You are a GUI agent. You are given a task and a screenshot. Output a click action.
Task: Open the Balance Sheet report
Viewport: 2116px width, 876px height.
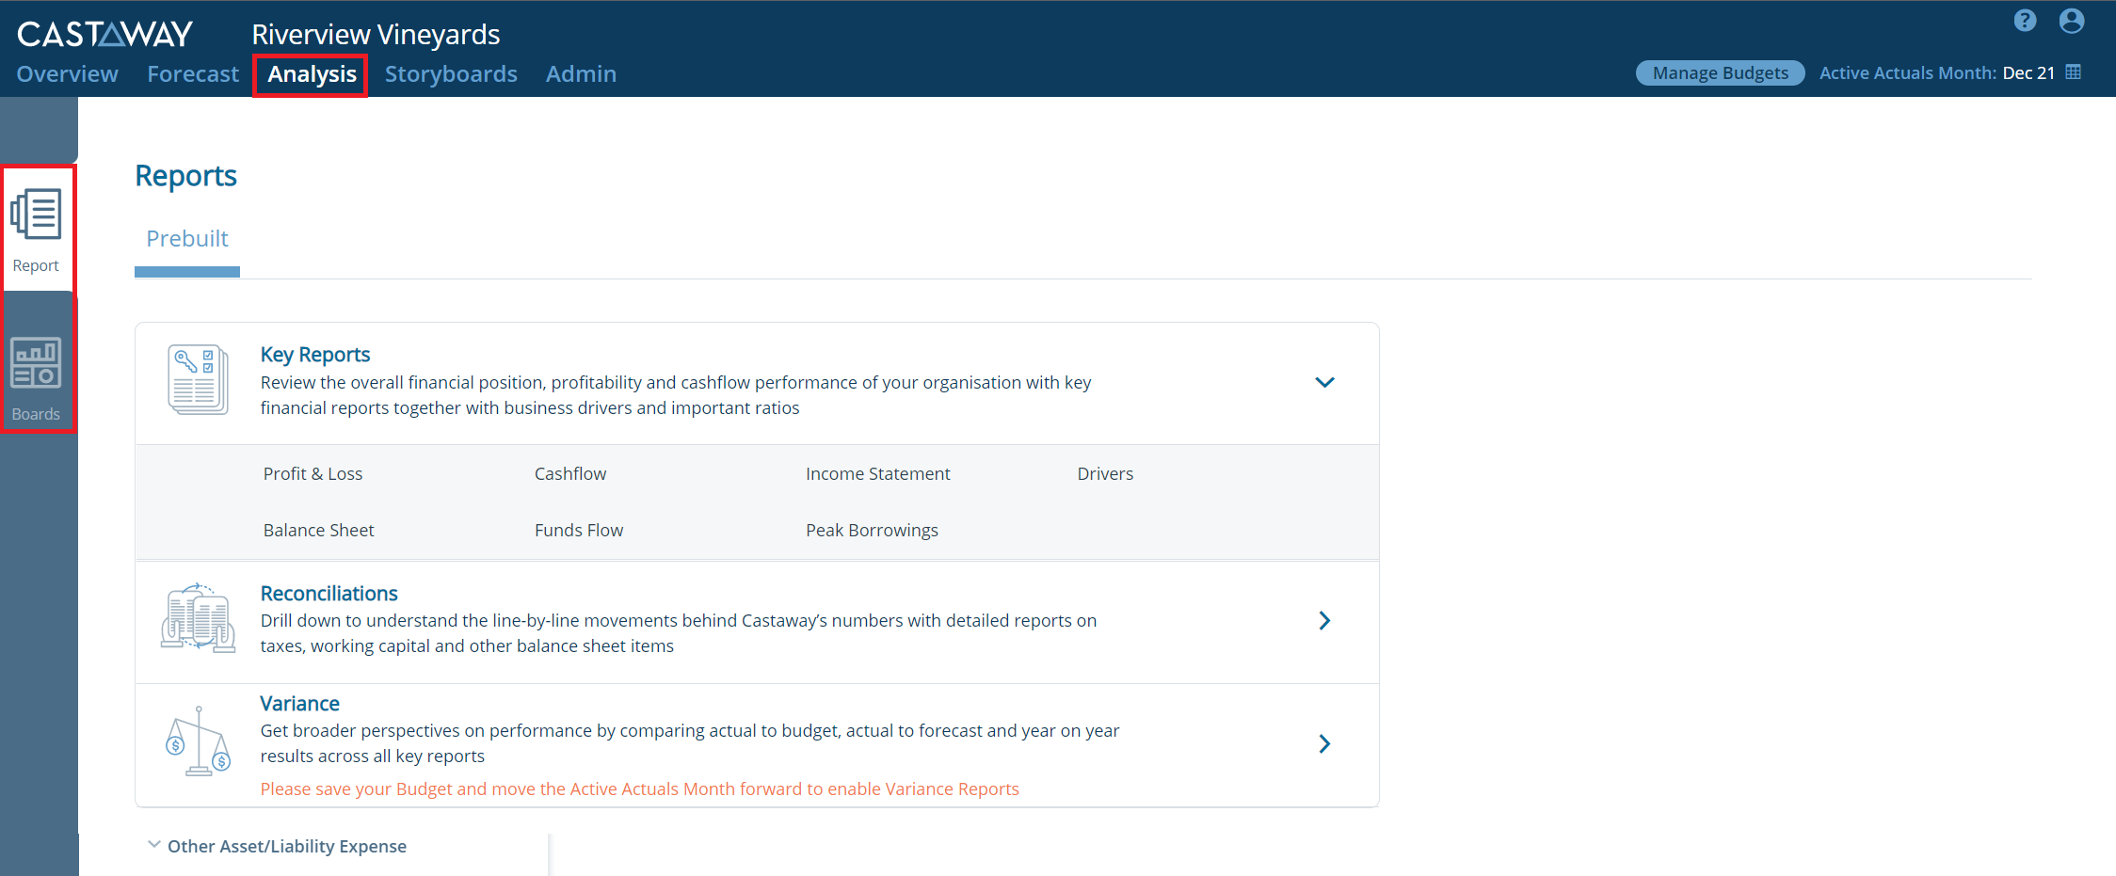[x=318, y=531]
